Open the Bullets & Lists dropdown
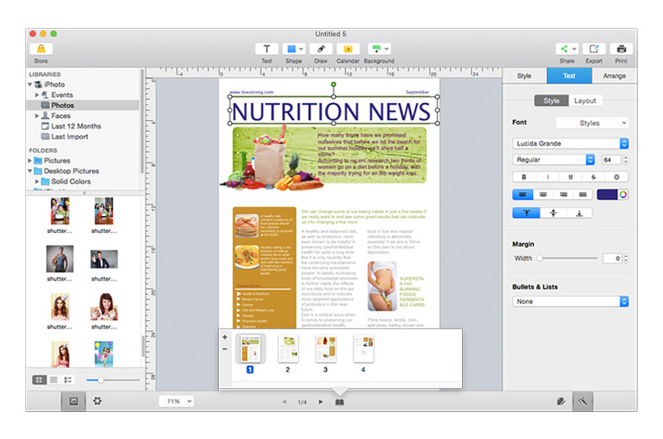The height and width of the screenshot is (439, 663). point(570,301)
